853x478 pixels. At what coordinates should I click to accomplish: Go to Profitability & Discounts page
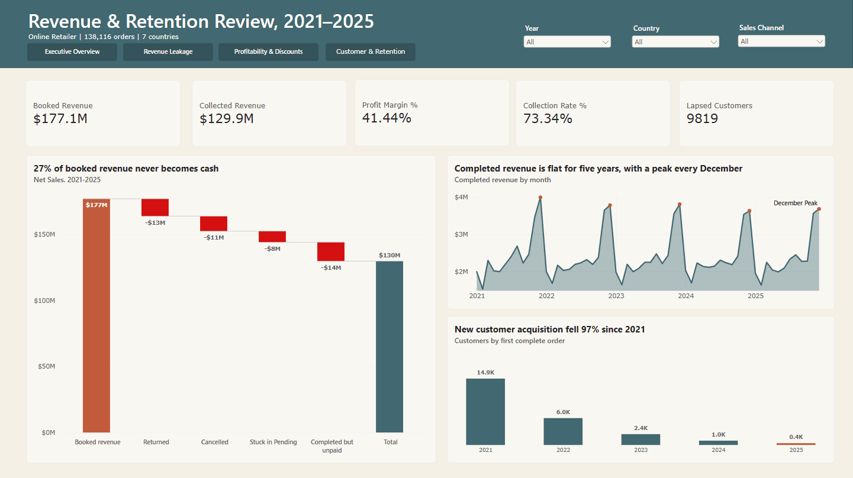[x=268, y=52]
